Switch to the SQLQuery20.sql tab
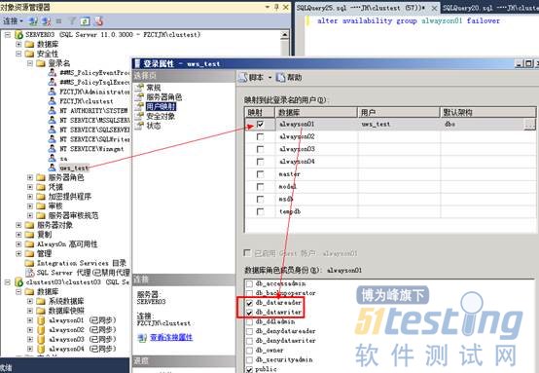Image resolution: width=539 pixels, height=373 pixels. [x=490, y=8]
